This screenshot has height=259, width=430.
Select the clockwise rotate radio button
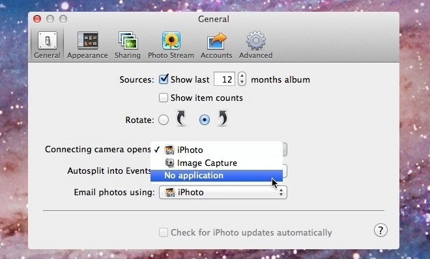(x=205, y=120)
